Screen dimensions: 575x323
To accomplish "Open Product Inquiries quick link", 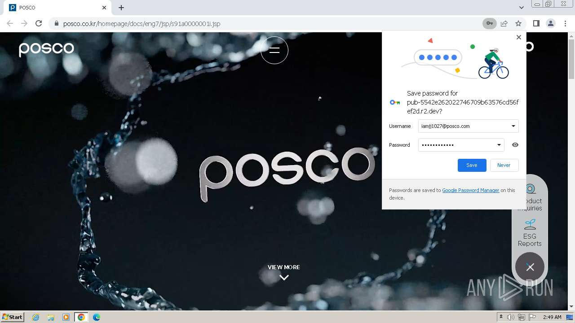I will (530, 197).
